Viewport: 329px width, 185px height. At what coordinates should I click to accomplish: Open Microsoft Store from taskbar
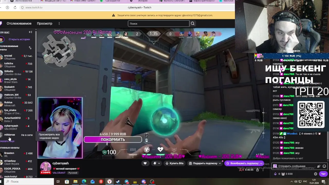67,182
